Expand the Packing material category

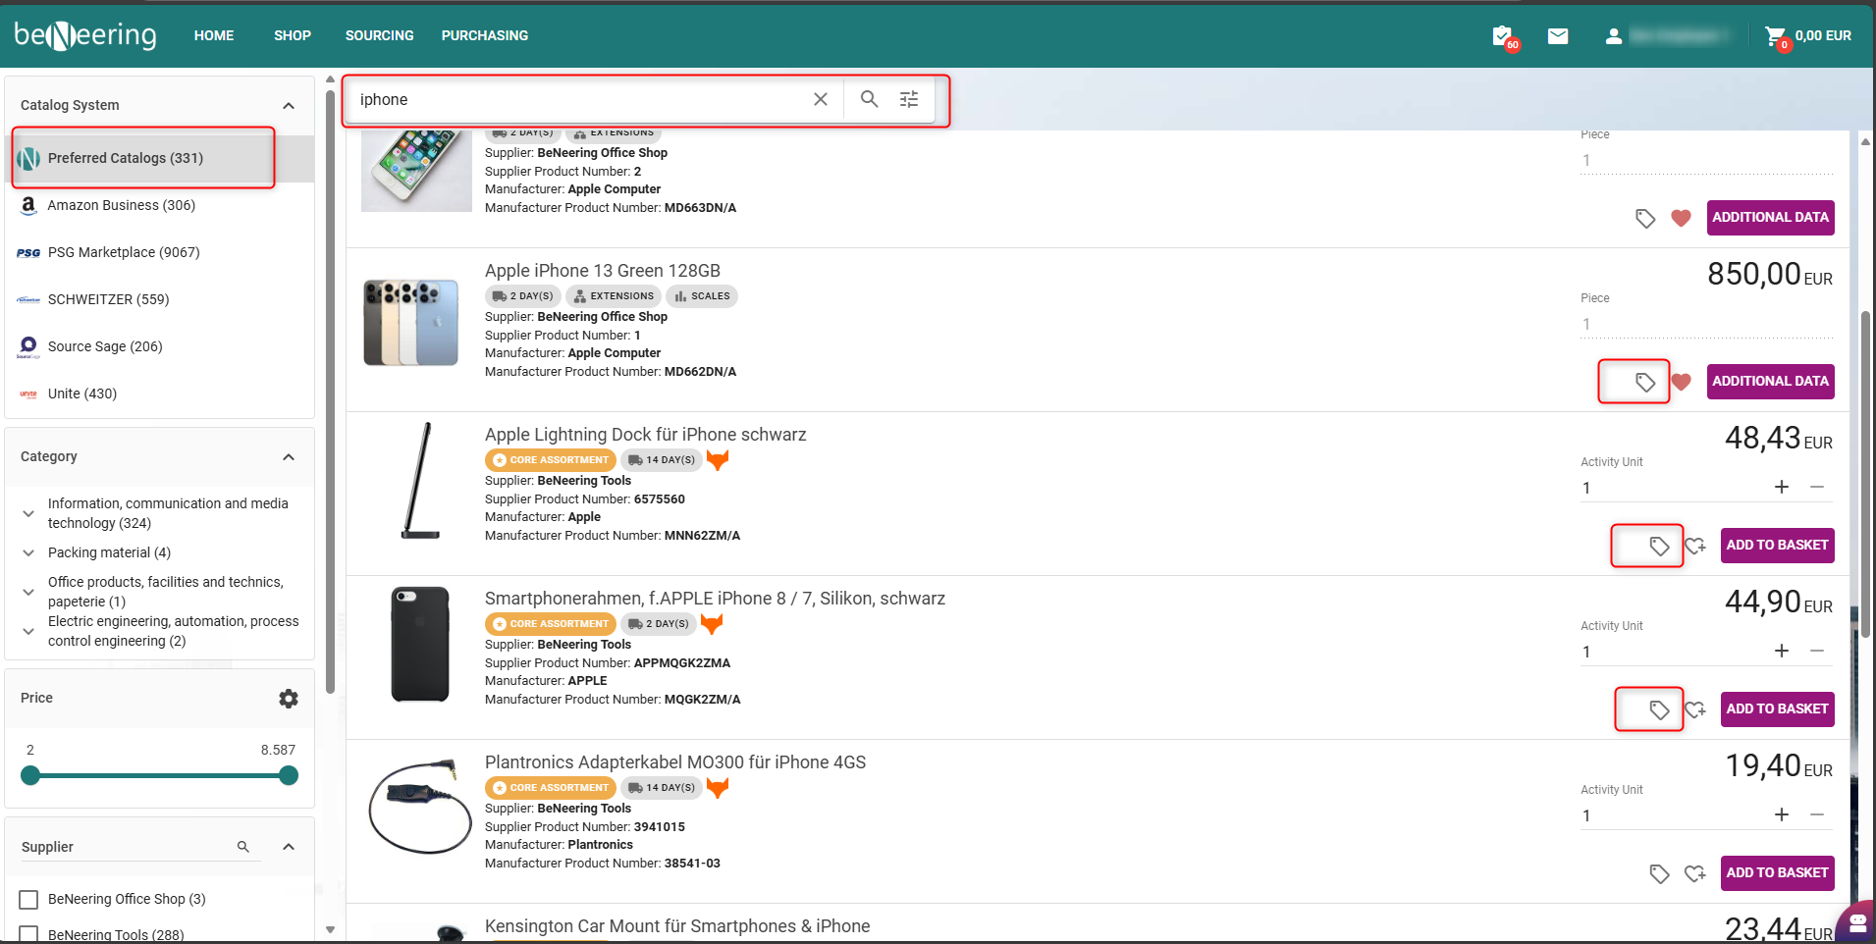28,552
